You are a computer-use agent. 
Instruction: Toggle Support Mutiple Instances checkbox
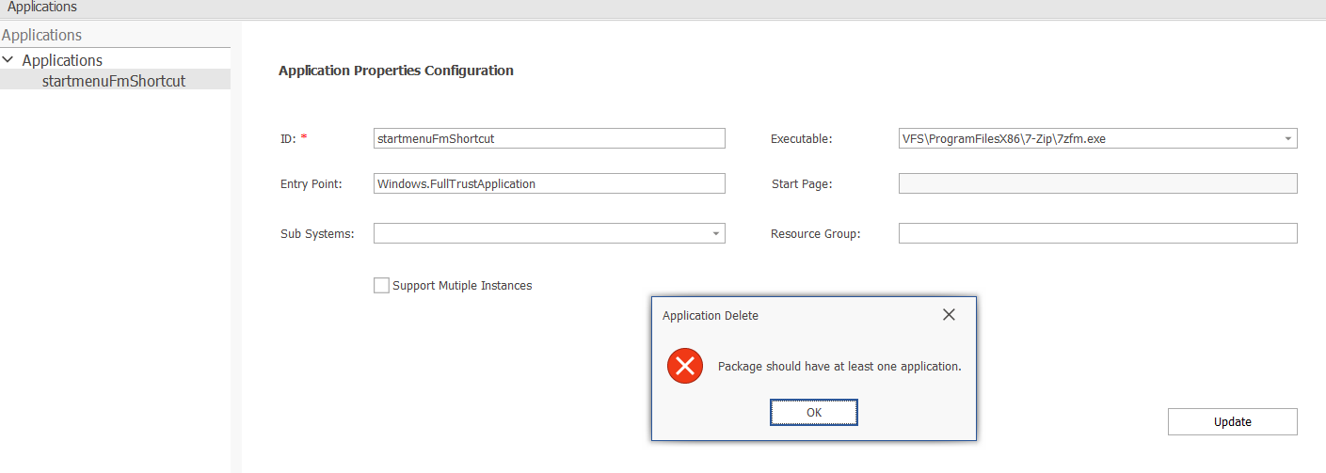(x=381, y=285)
